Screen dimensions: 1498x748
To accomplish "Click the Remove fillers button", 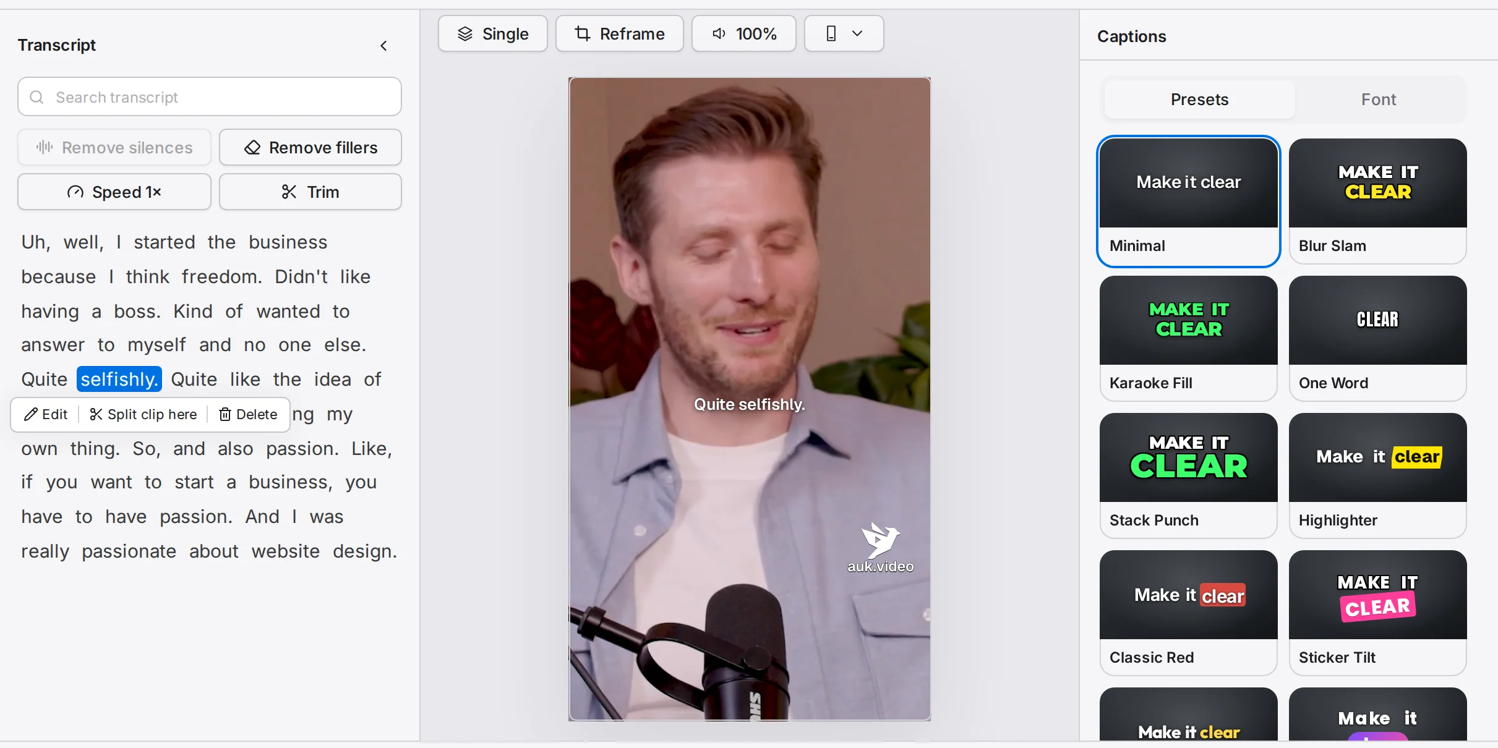I will point(310,148).
